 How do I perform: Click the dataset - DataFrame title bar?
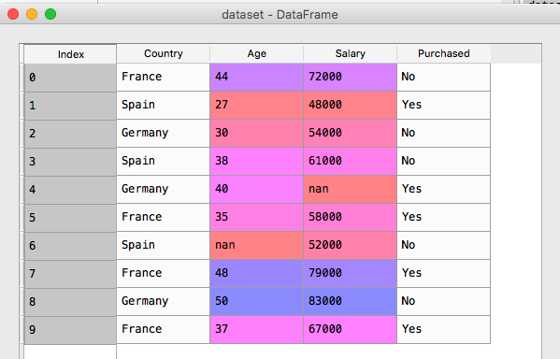point(280,14)
